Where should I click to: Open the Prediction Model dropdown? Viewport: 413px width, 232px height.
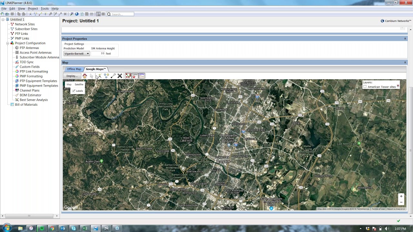coord(76,53)
